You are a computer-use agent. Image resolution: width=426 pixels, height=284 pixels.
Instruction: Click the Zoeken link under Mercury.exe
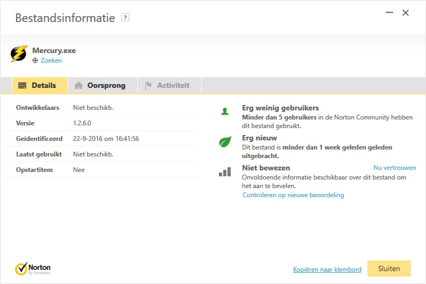coord(52,61)
